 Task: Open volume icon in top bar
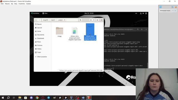(x=143, y=13)
